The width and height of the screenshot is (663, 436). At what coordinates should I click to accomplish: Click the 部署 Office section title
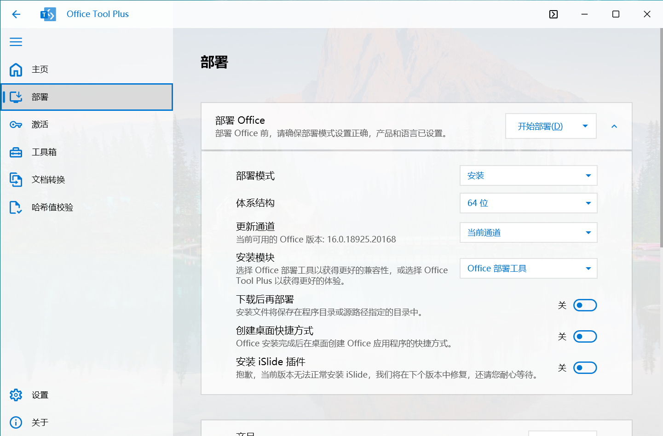coord(240,120)
